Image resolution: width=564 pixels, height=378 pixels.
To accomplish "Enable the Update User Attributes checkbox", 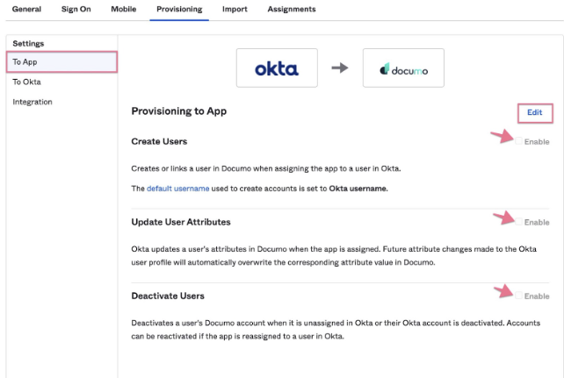I will [519, 222].
